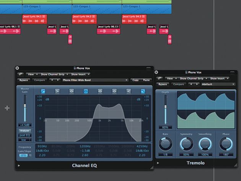The image size is (241, 181).
Task: Open the #default preset menu in Tremolo
Action: click(218, 84)
